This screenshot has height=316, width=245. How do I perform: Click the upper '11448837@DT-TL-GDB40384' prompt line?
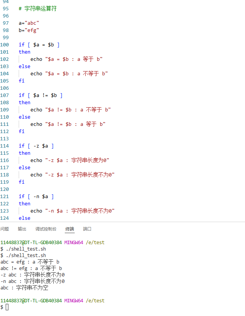pyautogui.click(x=52, y=243)
